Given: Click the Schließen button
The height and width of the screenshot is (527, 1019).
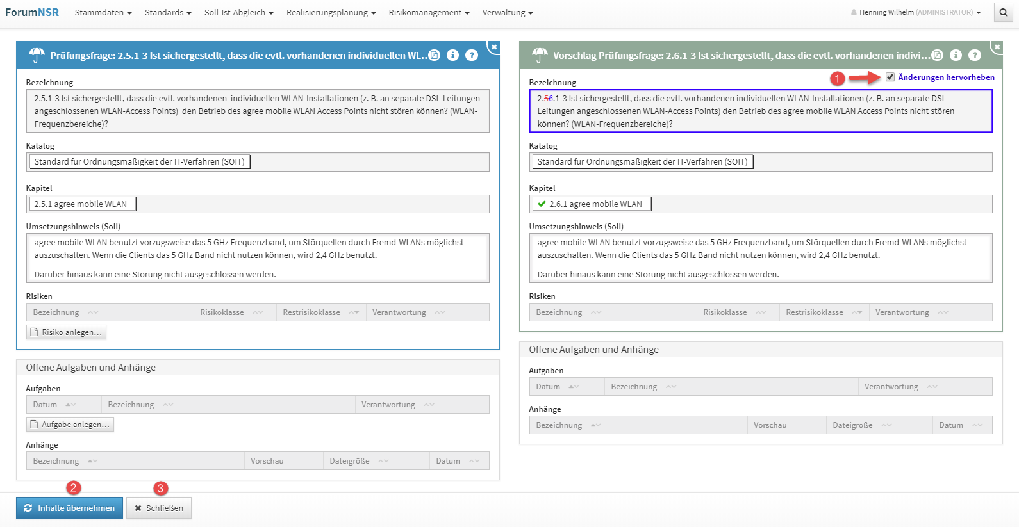Looking at the screenshot, I should pyautogui.click(x=158, y=508).
